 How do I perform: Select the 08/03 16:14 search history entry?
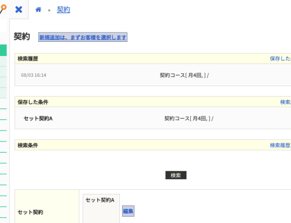(34, 75)
